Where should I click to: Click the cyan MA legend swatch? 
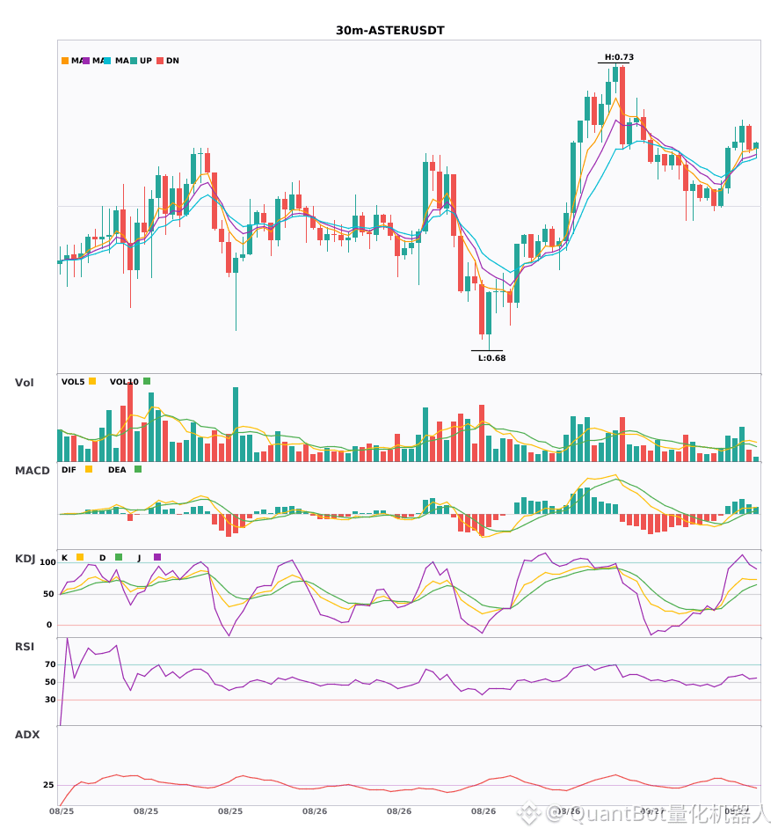107,61
